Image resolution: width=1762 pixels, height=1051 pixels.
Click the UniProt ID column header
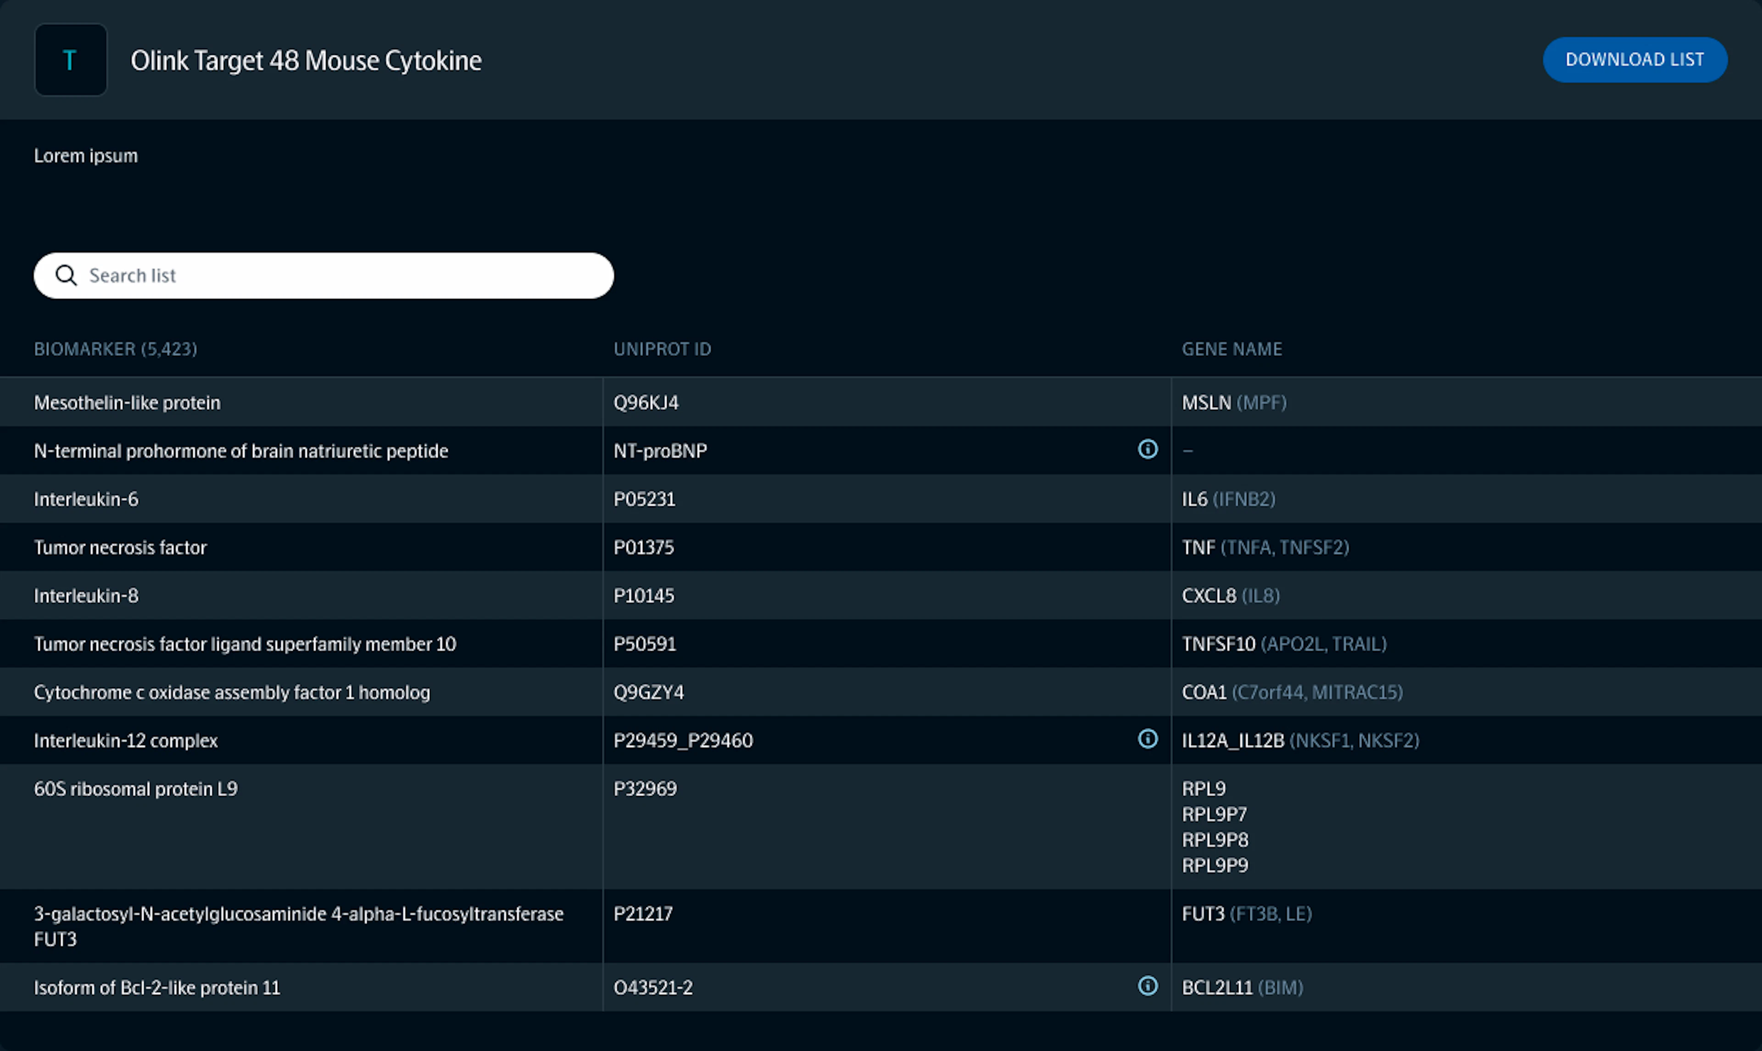[x=663, y=349]
